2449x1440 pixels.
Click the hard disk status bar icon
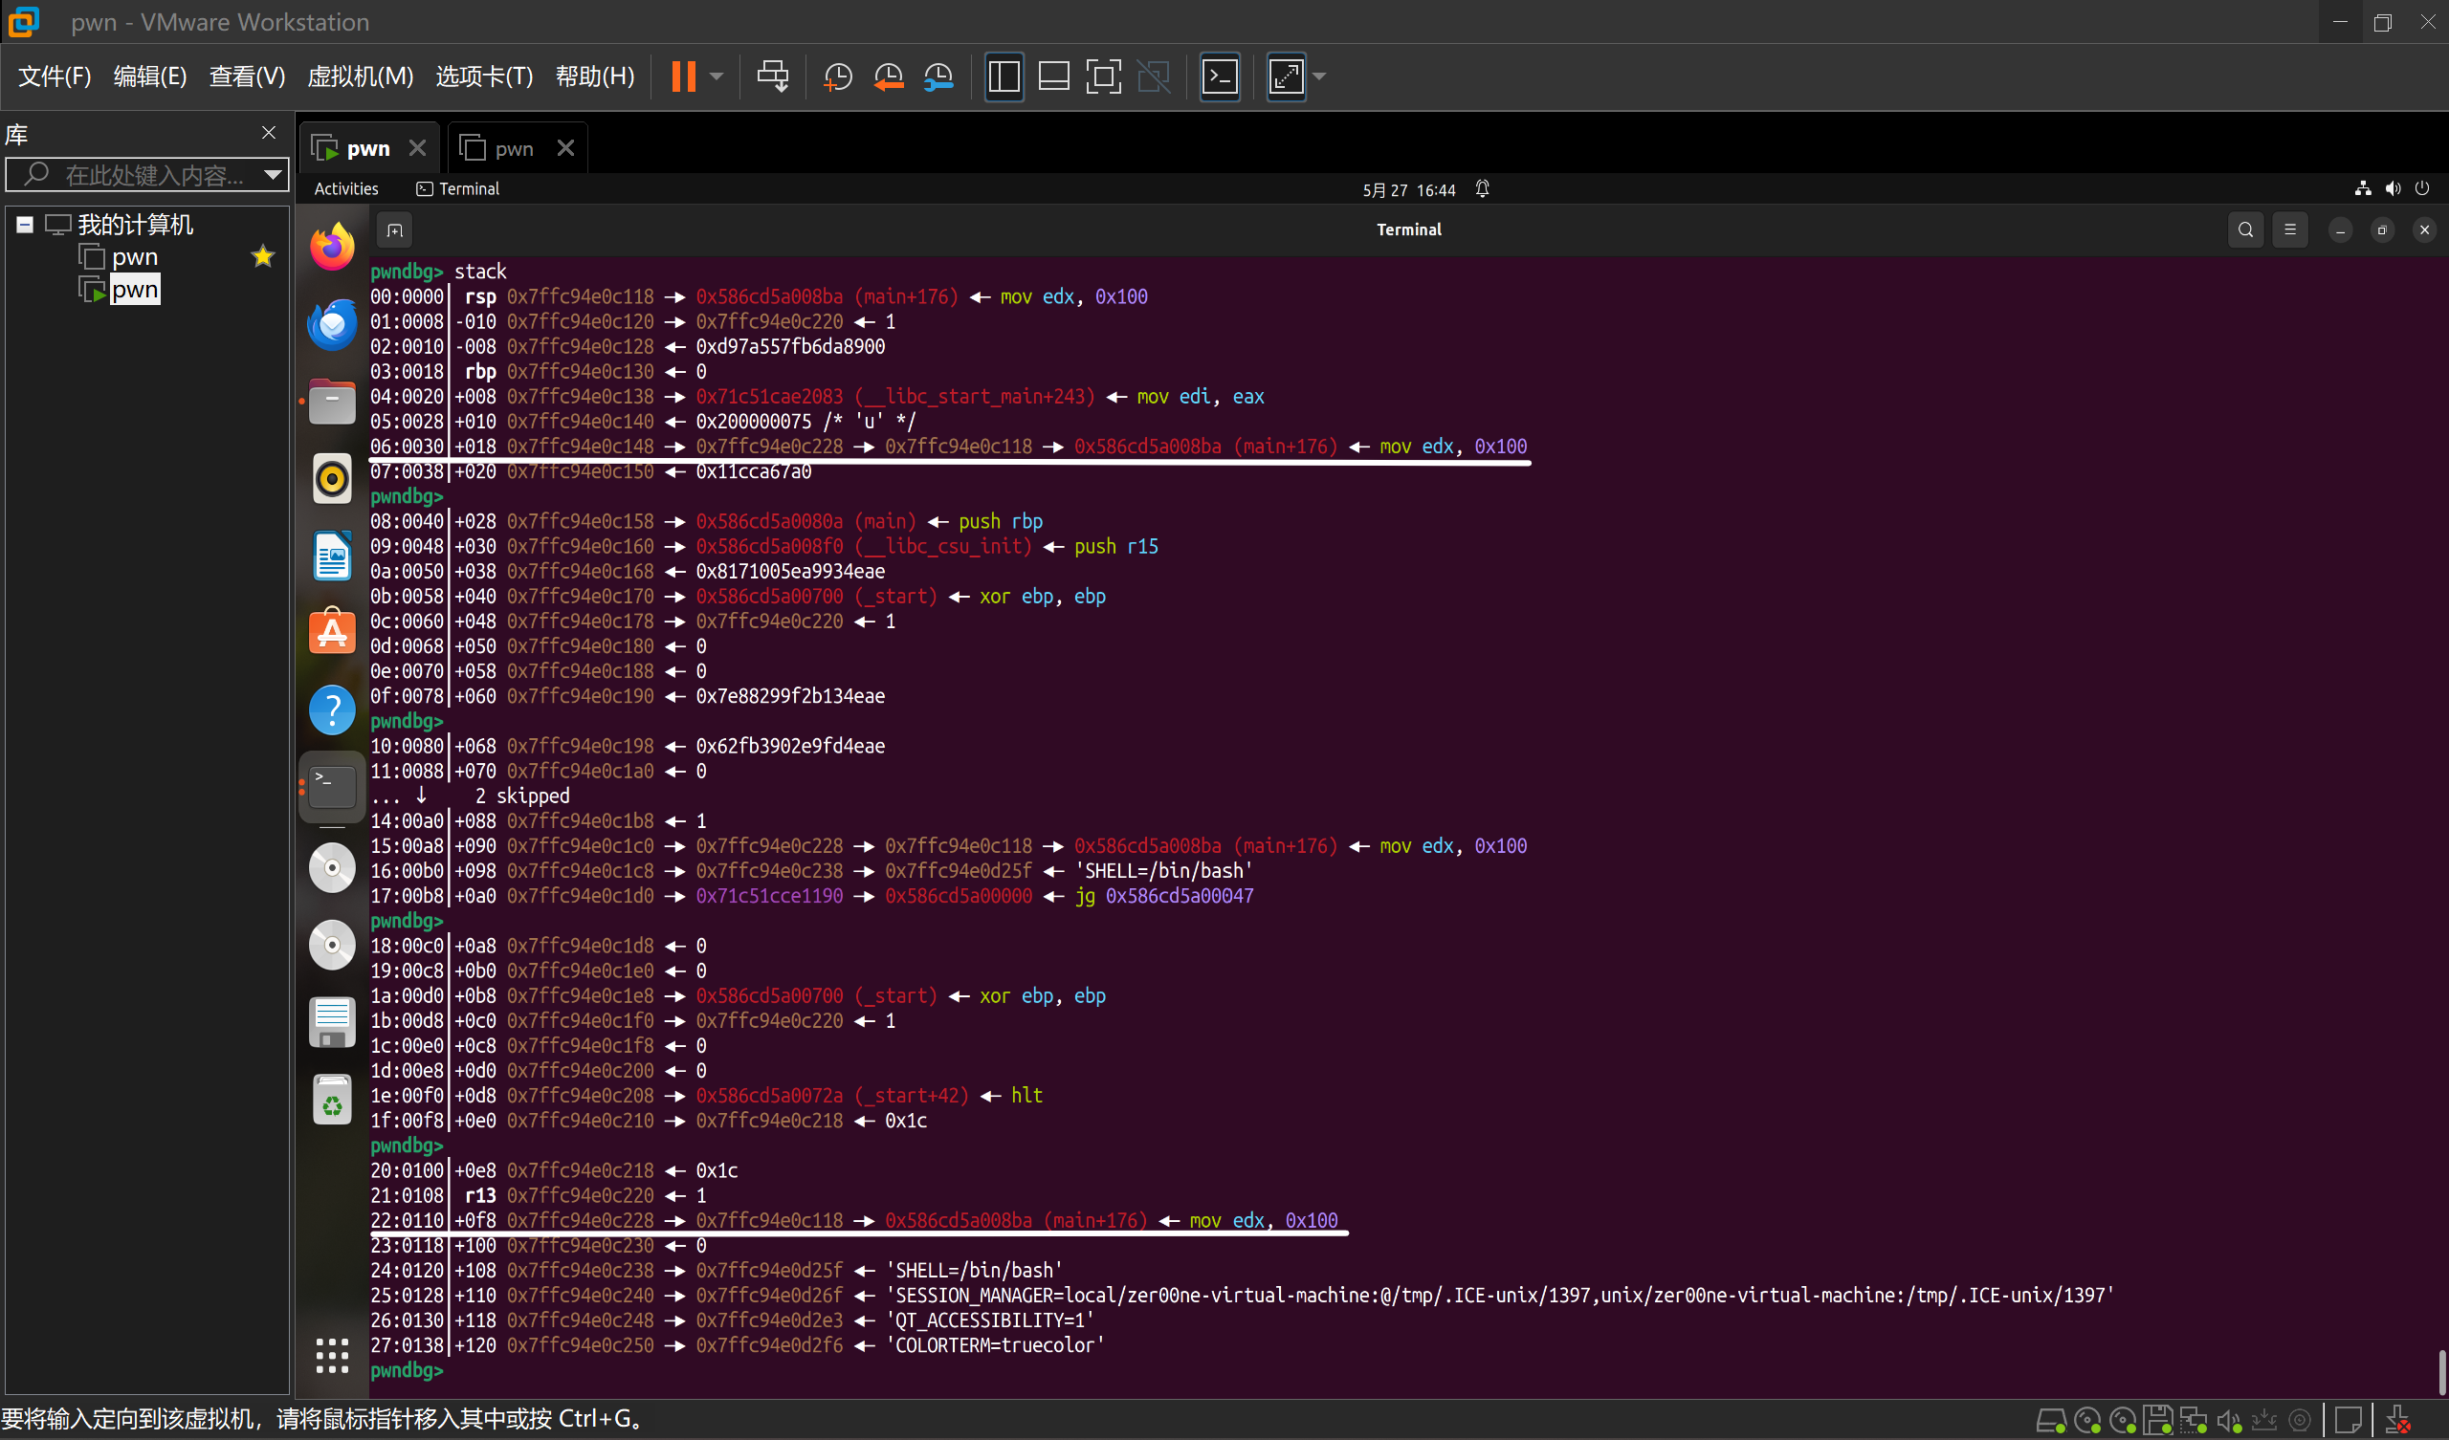[x=2050, y=1421]
